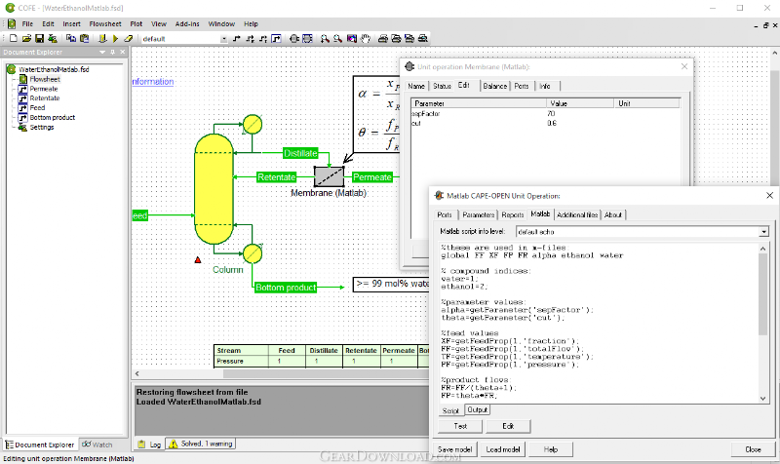Open Matlab script info level dropdown
The height and width of the screenshot is (464, 780).
[x=763, y=232]
